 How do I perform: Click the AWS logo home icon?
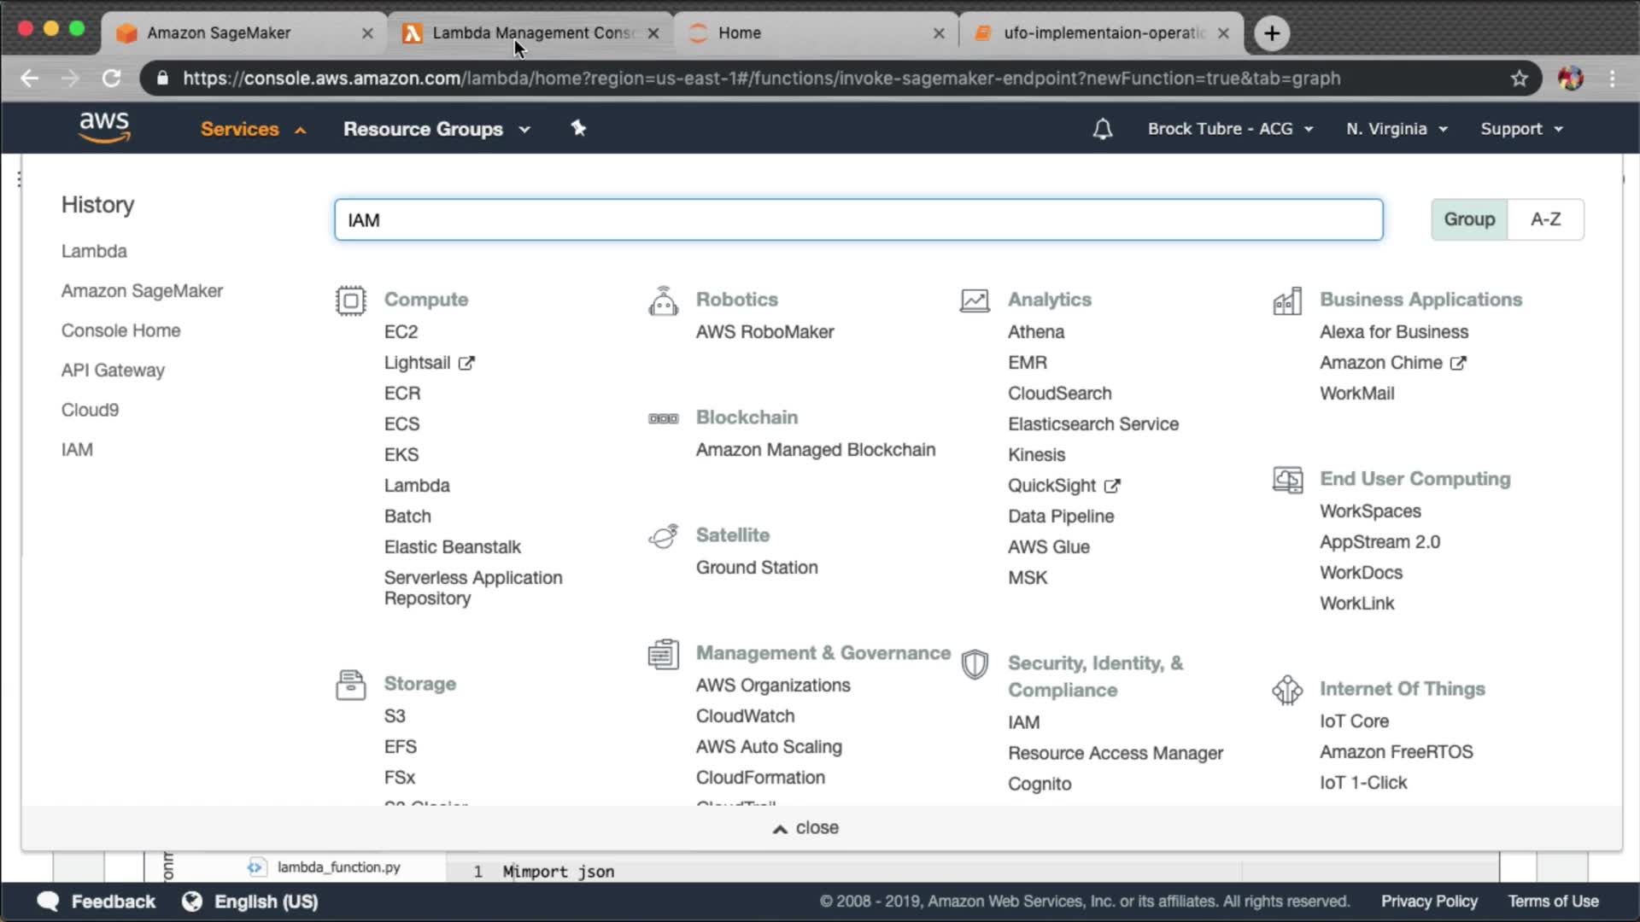(104, 127)
